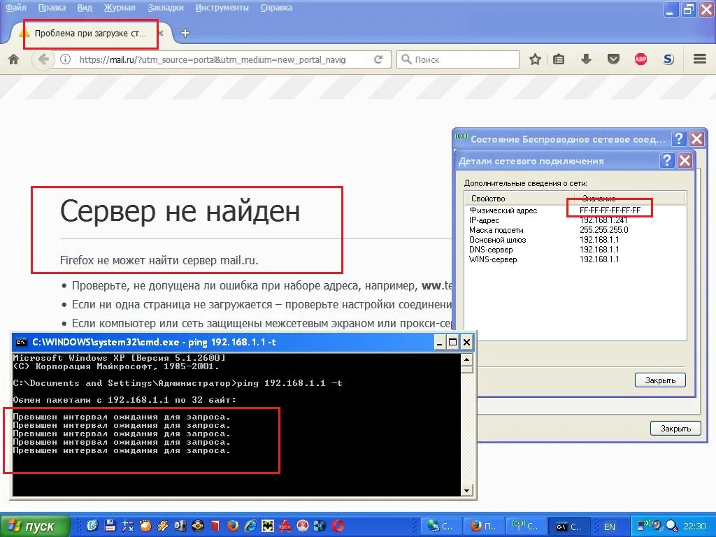Open the Firefox hamburger menu
The width and height of the screenshot is (716, 537).
(699, 59)
